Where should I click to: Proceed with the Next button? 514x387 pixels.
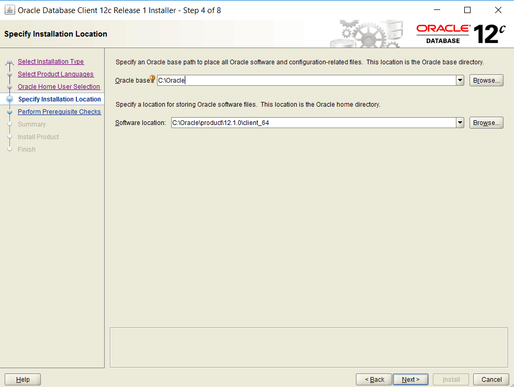point(410,380)
